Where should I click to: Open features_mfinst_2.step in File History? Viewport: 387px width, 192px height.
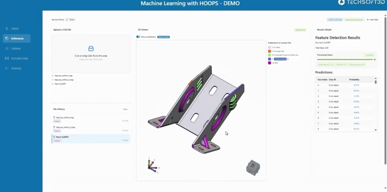(91, 129)
